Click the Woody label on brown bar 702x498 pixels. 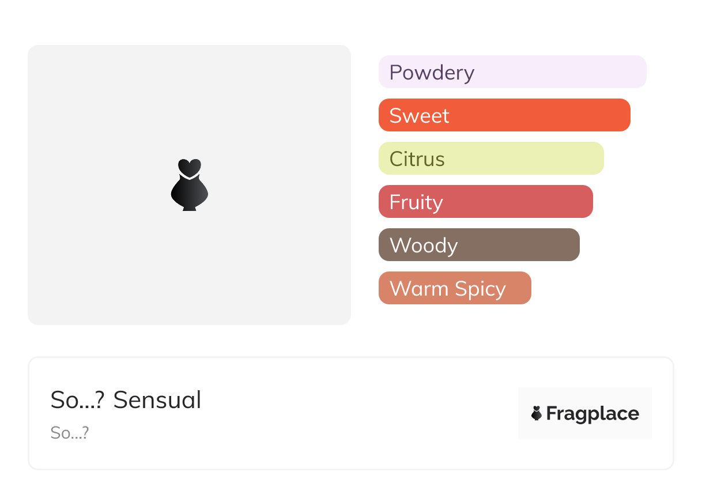pos(424,246)
